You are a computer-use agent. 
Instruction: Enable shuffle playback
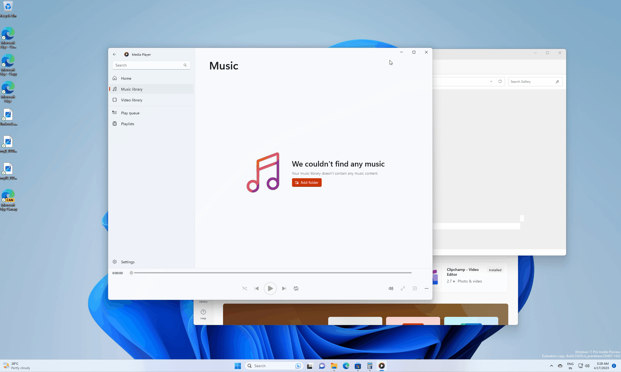(244, 288)
